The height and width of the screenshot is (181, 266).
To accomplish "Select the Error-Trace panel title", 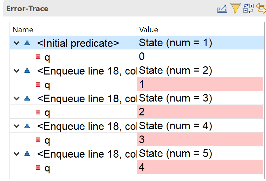I will click(27, 9).
